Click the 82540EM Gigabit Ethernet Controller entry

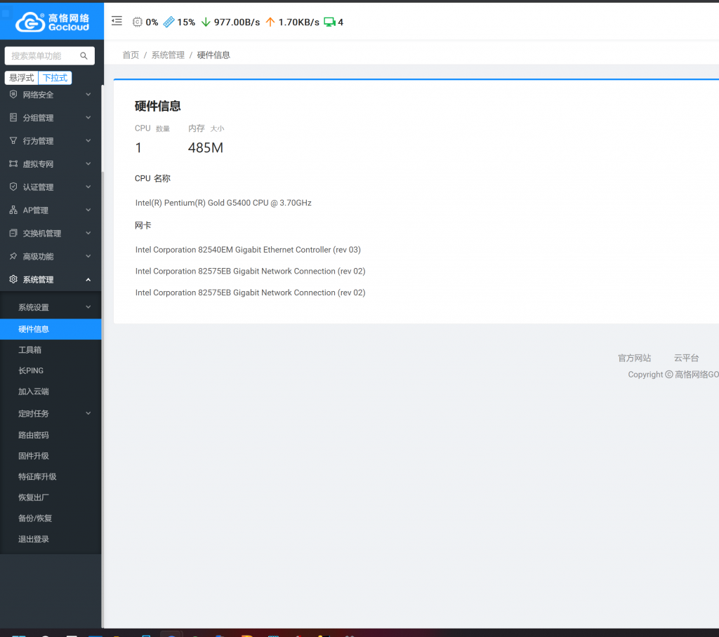[248, 250]
